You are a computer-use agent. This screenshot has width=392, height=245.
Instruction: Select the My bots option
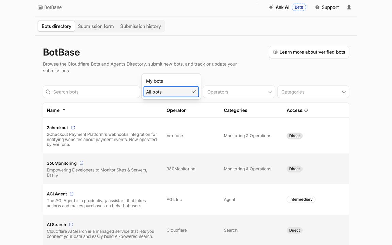pyautogui.click(x=171, y=81)
